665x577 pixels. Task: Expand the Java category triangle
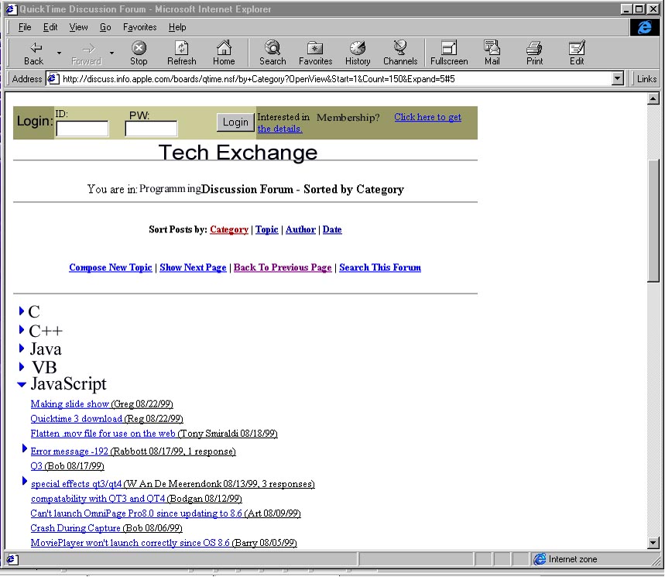pos(22,349)
